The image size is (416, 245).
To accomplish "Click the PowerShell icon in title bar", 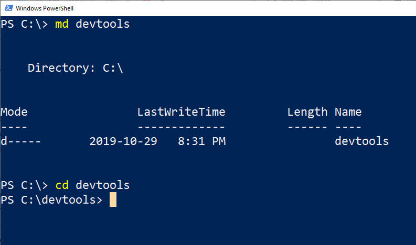I will (x=8, y=8).
